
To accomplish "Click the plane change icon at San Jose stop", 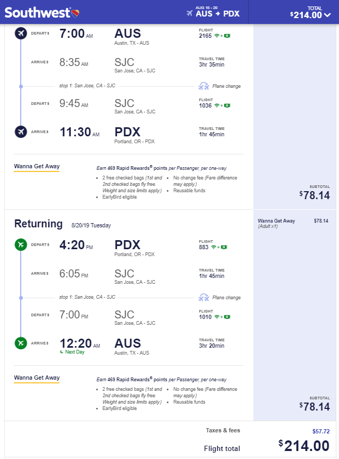I will pos(205,85).
